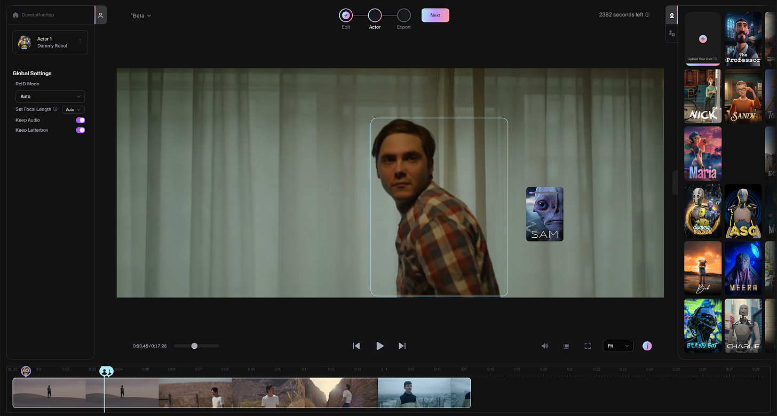The image size is (777, 416).
Task: Click the frame view icon
Action: click(x=566, y=346)
